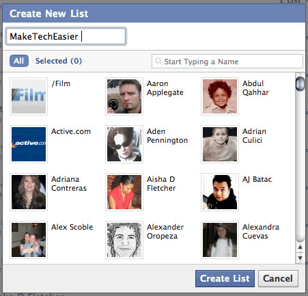
Task: Open the Selected (0) tab
Action: (59, 61)
